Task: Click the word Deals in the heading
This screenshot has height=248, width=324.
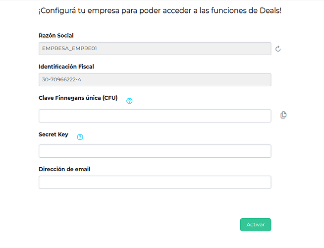Action: coord(269,10)
